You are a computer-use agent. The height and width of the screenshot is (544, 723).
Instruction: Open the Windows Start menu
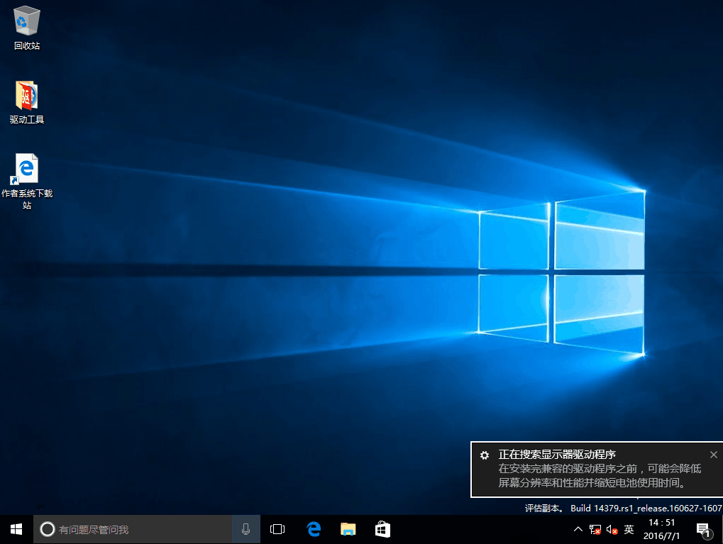tap(16, 529)
